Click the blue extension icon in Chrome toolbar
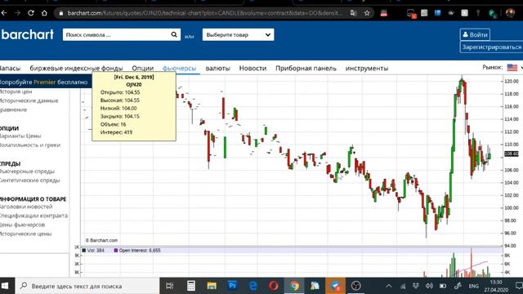Image resolution: width=523 pixels, height=294 pixels. pos(438,13)
